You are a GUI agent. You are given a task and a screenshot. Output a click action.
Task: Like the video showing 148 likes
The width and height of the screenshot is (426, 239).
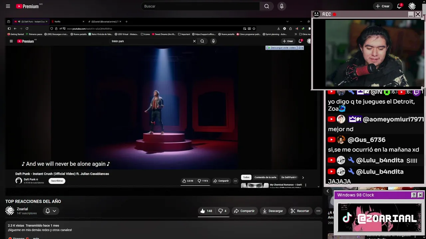click(x=206, y=211)
